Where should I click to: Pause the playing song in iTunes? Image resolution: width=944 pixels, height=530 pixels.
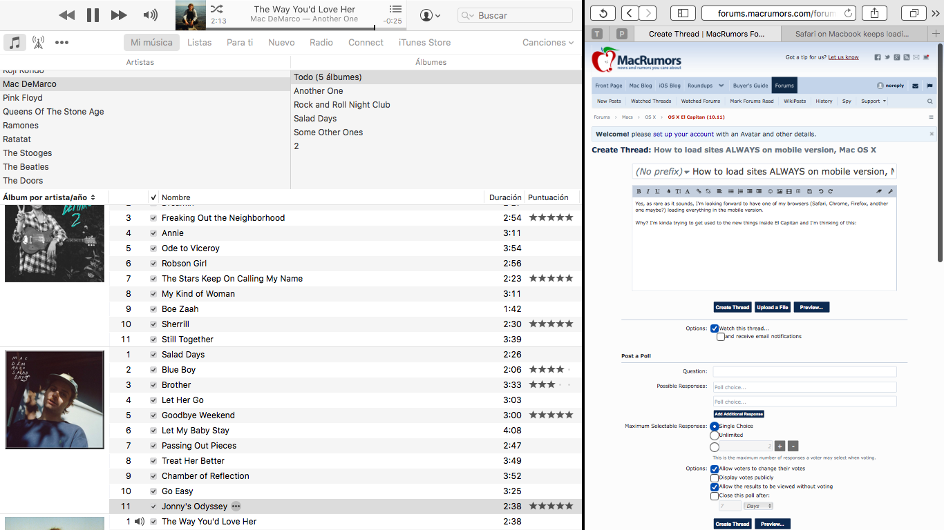93,15
